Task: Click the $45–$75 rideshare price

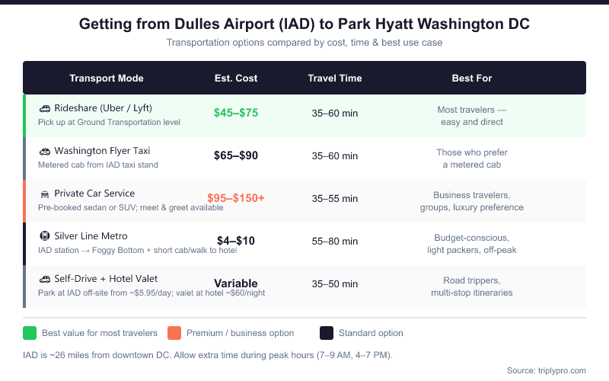Action: coord(236,114)
